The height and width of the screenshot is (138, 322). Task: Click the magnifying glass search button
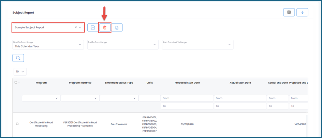[x=18, y=58]
